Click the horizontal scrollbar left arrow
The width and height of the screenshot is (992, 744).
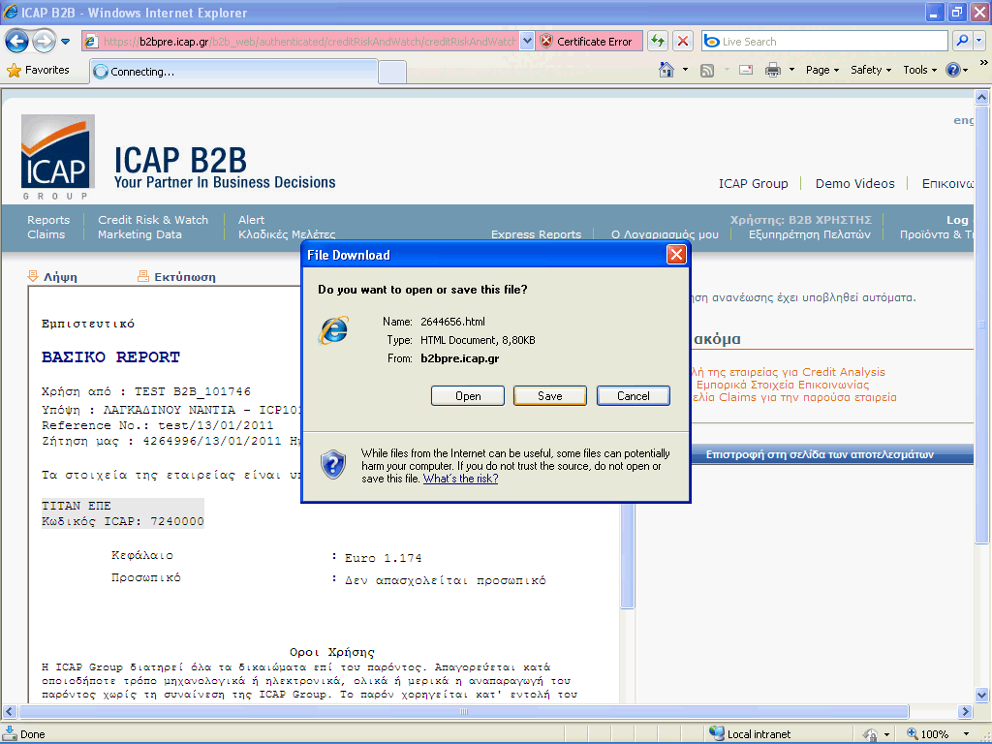(x=9, y=711)
